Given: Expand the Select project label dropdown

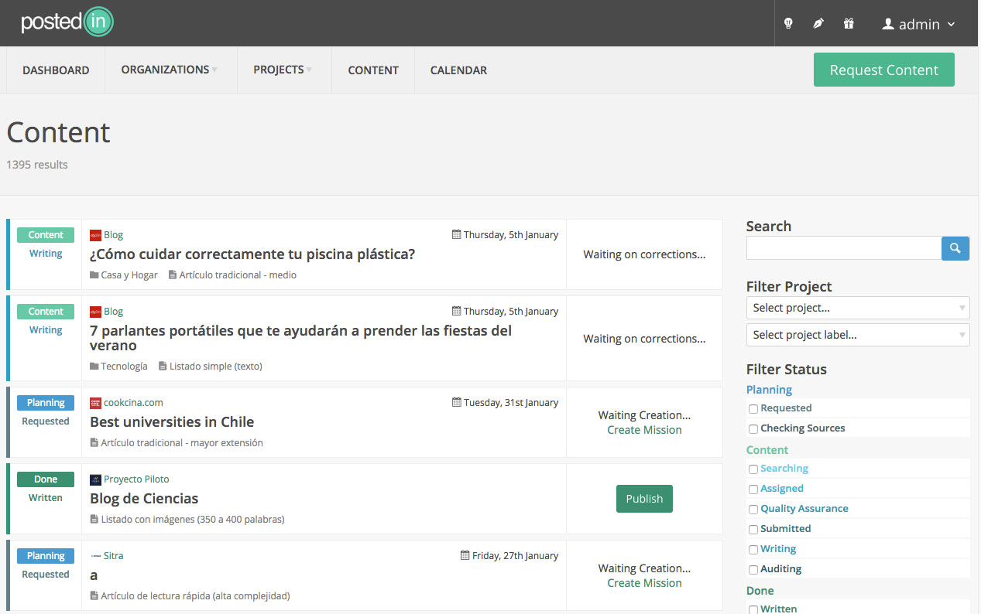Looking at the screenshot, I should coord(857,335).
